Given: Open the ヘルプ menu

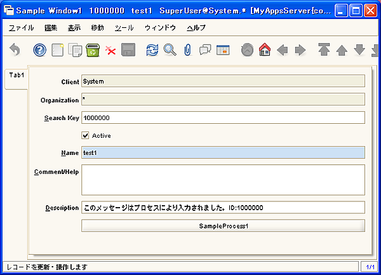Looking at the screenshot, I should 196,29.
